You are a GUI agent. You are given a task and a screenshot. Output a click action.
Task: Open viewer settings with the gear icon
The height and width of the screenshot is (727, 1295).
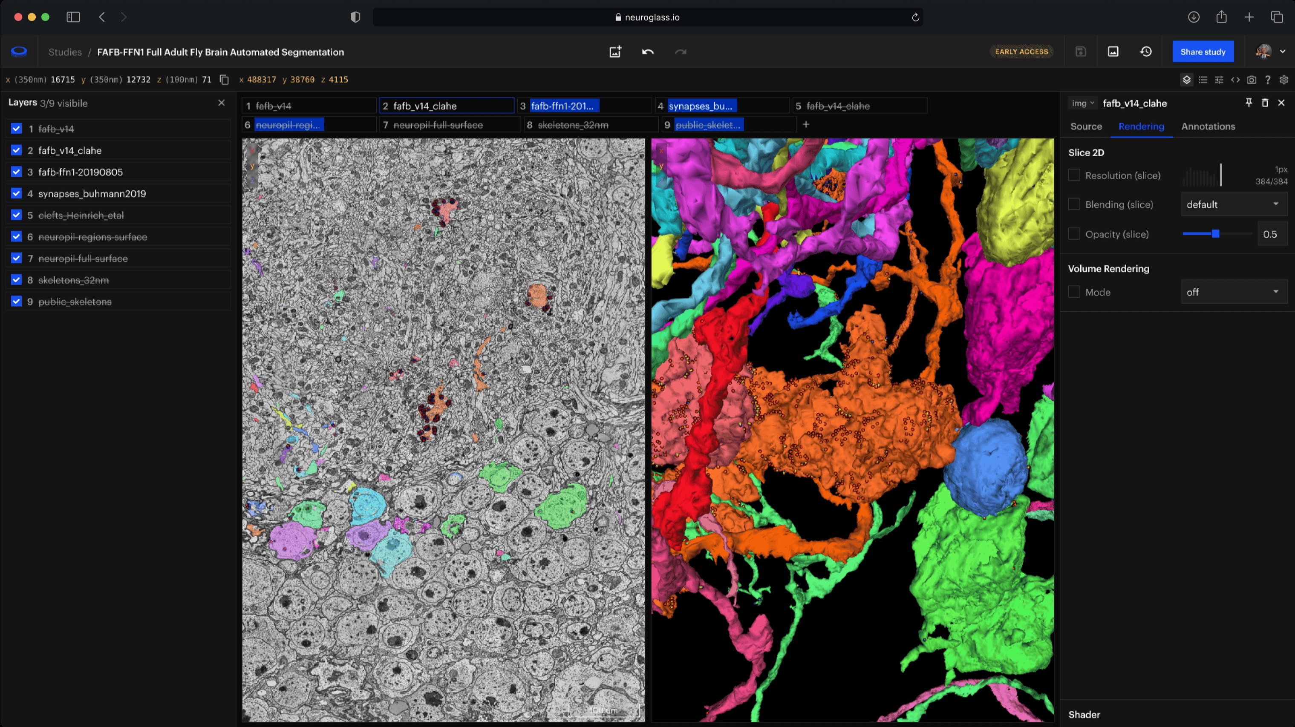1284,79
